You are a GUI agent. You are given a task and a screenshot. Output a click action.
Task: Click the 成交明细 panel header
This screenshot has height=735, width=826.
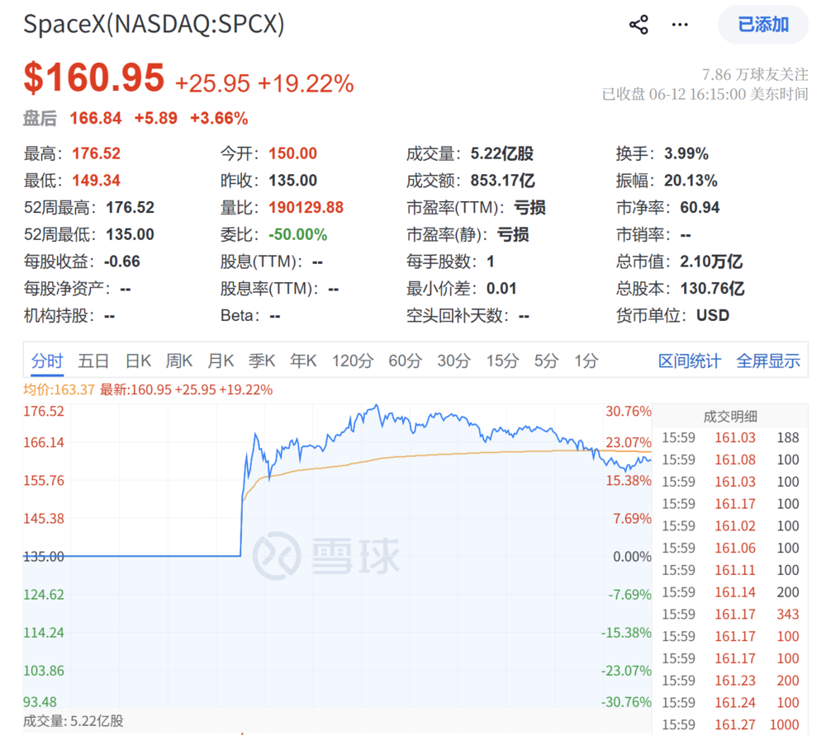[x=730, y=417]
